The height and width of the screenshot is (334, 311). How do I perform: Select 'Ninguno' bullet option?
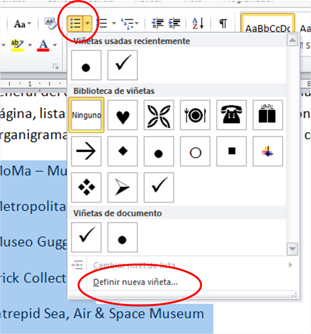pos(86,115)
